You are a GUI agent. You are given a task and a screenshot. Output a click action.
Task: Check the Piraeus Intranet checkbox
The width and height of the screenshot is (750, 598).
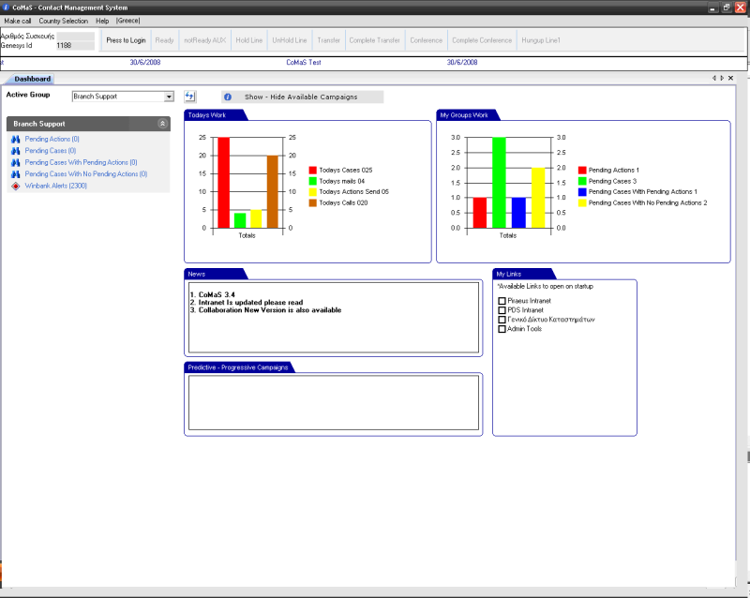tap(502, 301)
